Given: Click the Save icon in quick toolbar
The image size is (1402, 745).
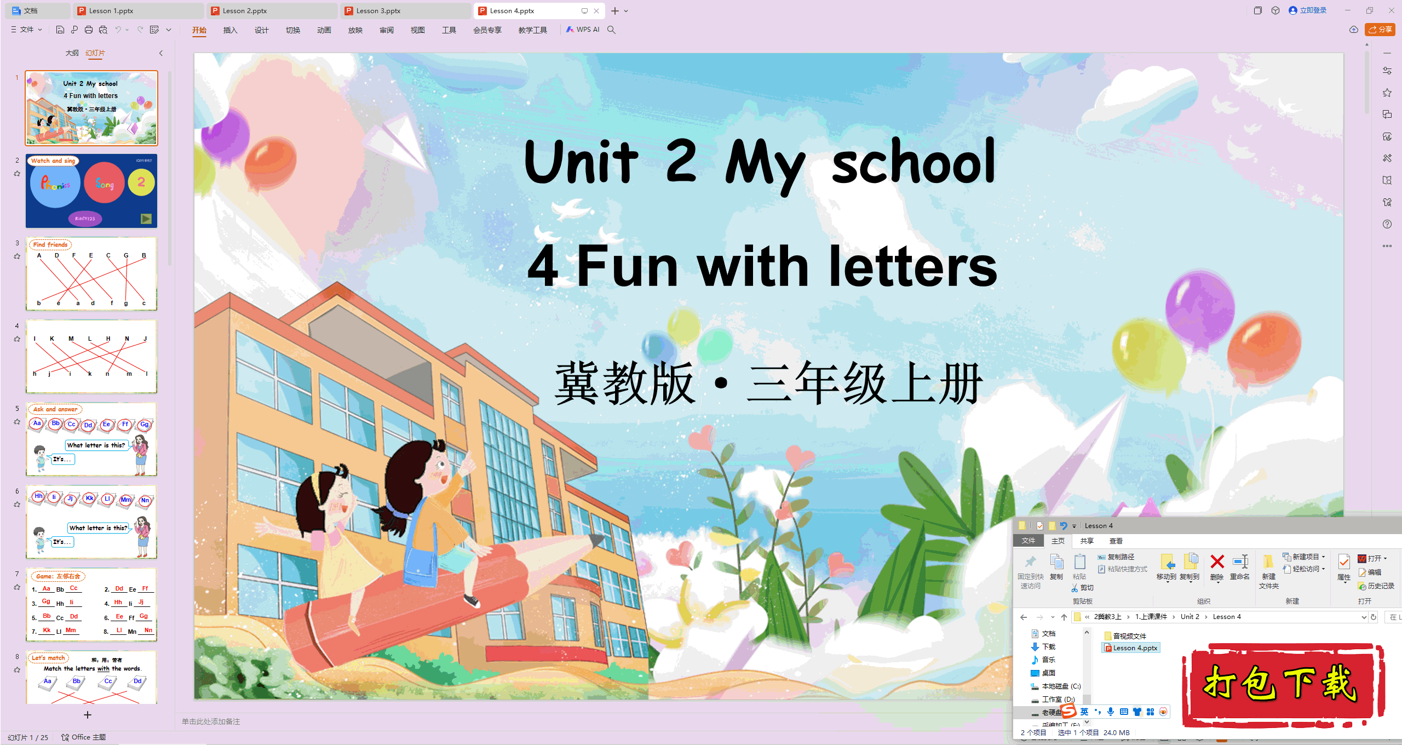Looking at the screenshot, I should (x=60, y=30).
